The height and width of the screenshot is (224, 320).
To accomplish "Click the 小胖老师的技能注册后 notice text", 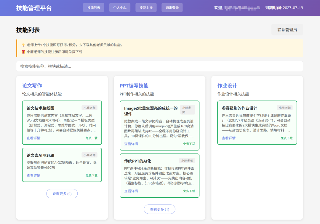I will tap(55, 52).
